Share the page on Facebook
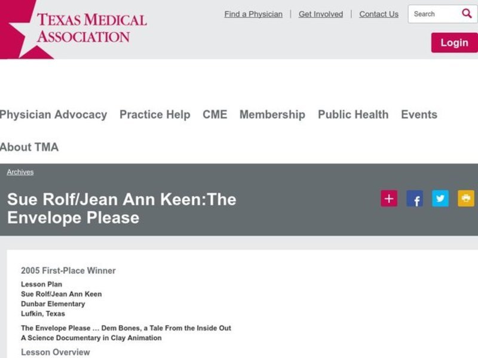The height and width of the screenshot is (358, 478). [415, 199]
